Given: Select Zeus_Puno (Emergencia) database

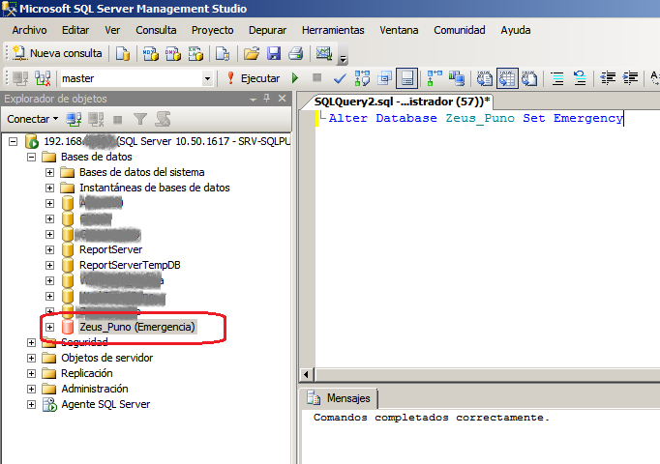Looking at the screenshot, I should (137, 327).
